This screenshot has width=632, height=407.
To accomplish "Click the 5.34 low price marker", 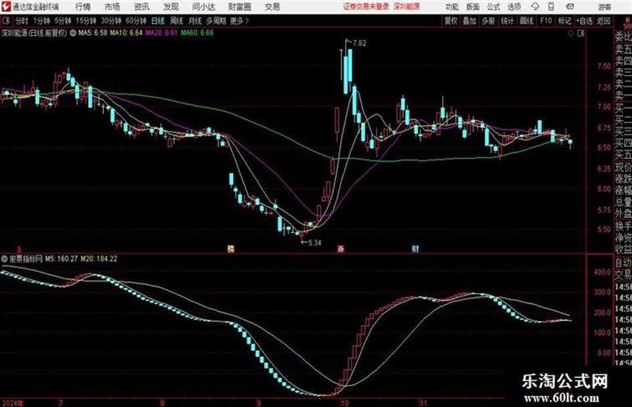I will pos(314,243).
